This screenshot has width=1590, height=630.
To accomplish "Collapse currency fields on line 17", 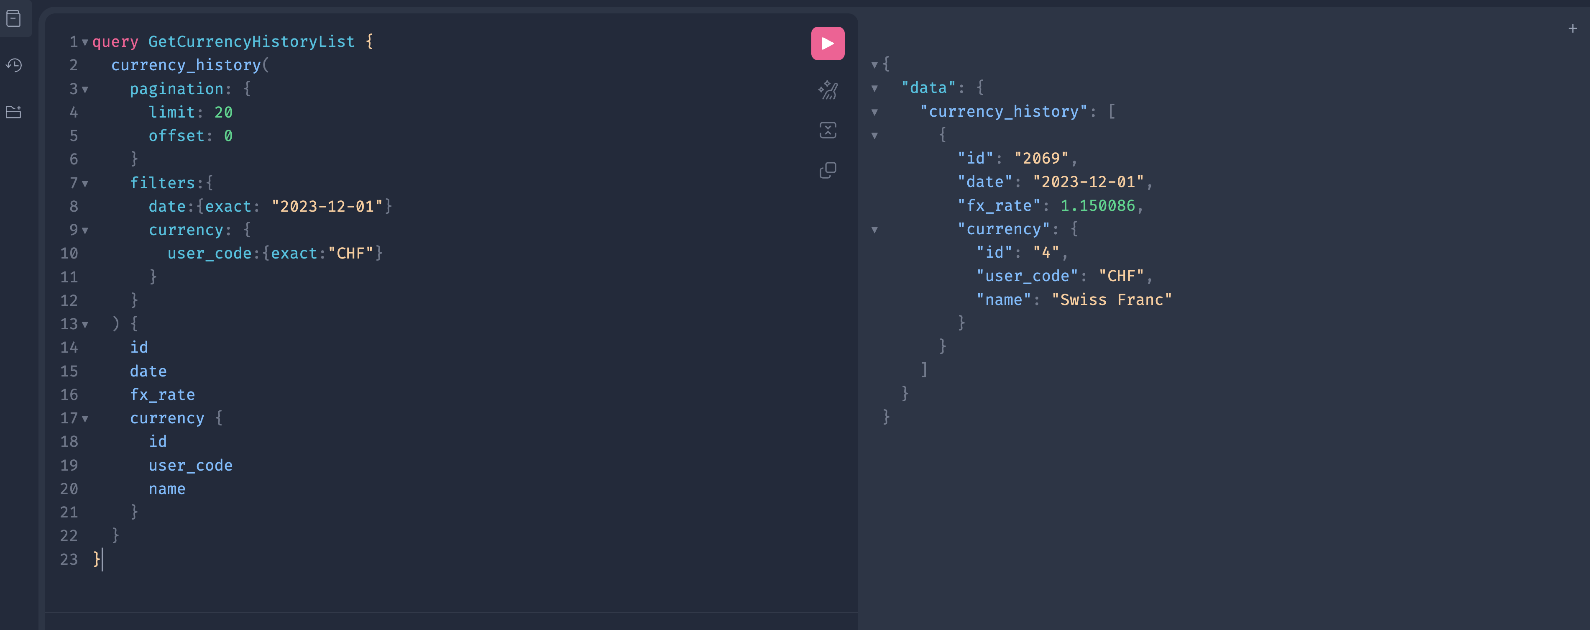I will click(x=85, y=419).
